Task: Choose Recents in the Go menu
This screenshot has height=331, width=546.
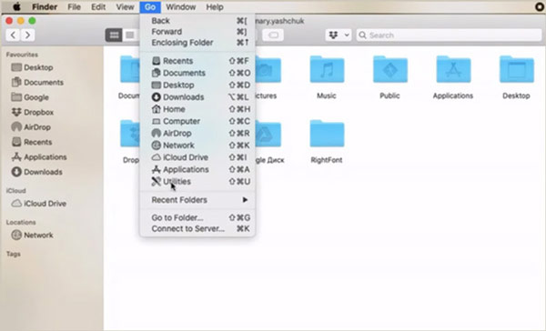Action: [x=197, y=61]
